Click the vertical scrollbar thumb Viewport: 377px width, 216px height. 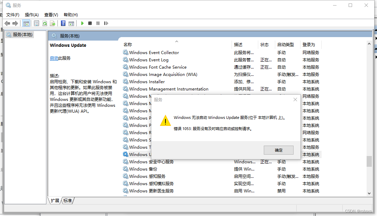click(x=369, y=161)
